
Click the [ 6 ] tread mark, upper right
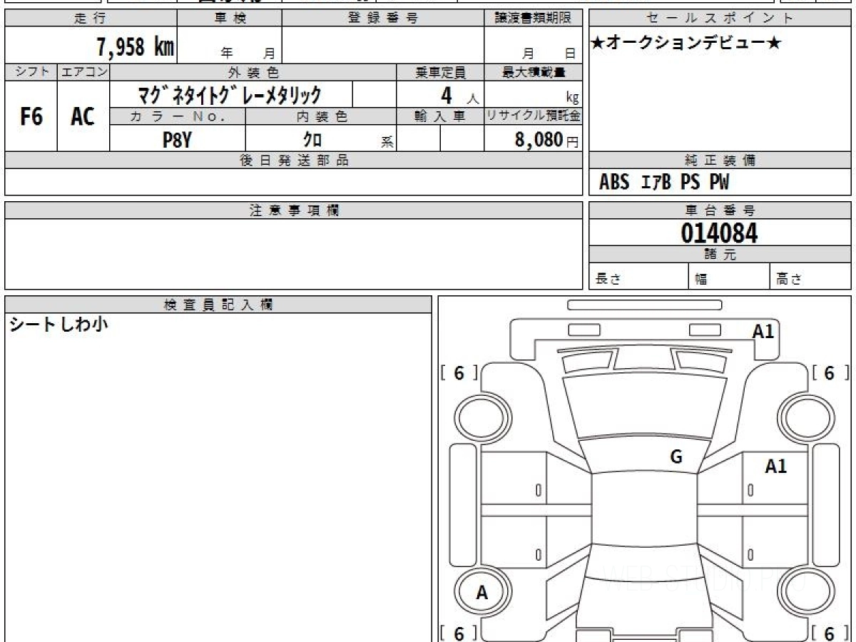point(830,373)
